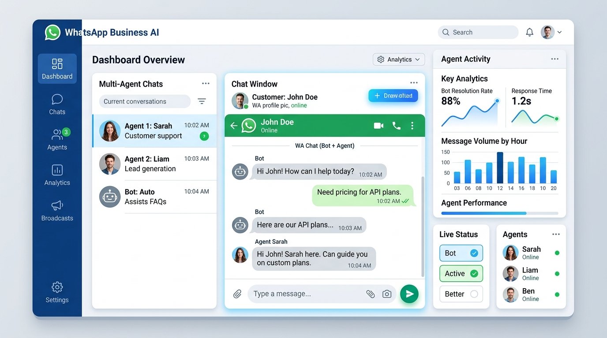Click the paperclip icon left of message field

pos(237,294)
